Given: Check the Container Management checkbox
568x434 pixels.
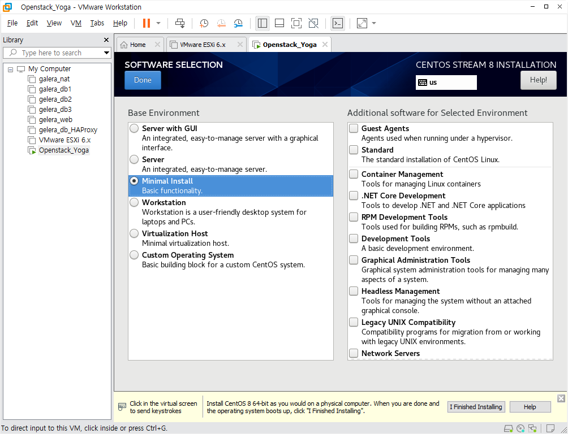Looking at the screenshot, I should 354,174.
